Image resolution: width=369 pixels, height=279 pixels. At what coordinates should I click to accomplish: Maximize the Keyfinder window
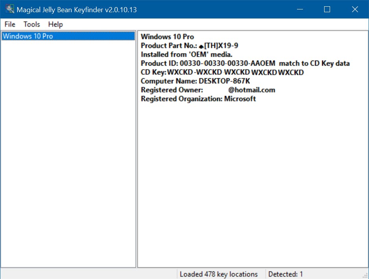tap(327, 9)
